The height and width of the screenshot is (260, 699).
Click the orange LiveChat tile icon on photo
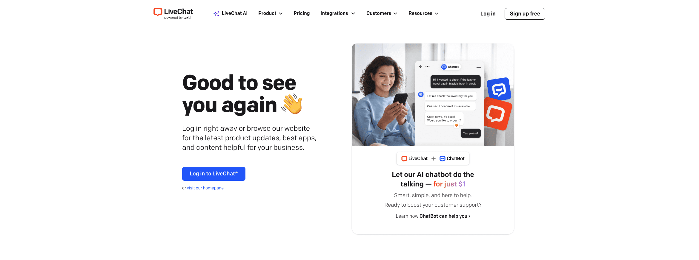(x=497, y=114)
